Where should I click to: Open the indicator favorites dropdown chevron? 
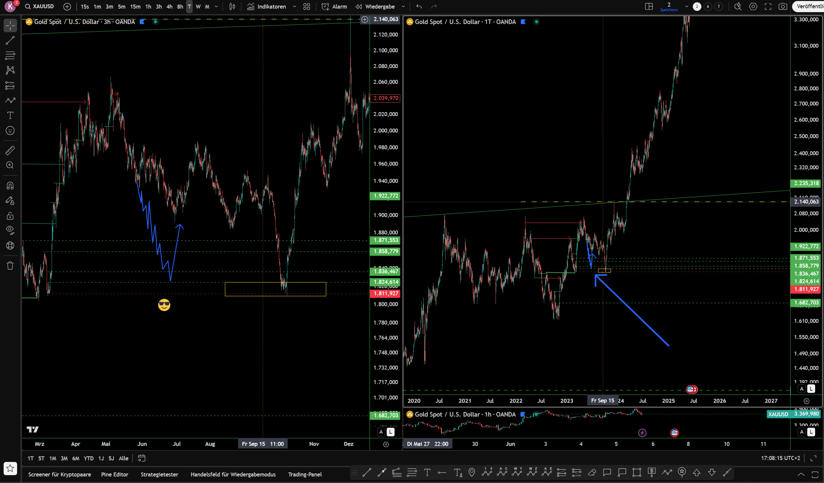point(294,7)
